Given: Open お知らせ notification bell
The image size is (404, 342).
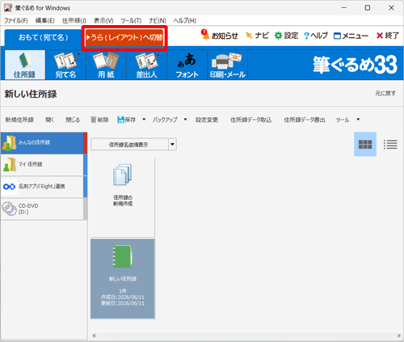Looking at the screenshot, I should click(x=205, y=35).
